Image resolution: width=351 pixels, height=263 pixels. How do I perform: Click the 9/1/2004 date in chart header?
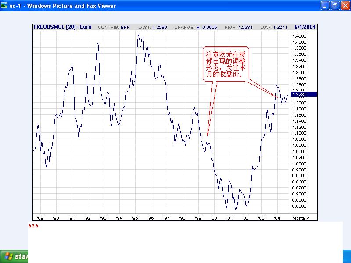[305, 27]
